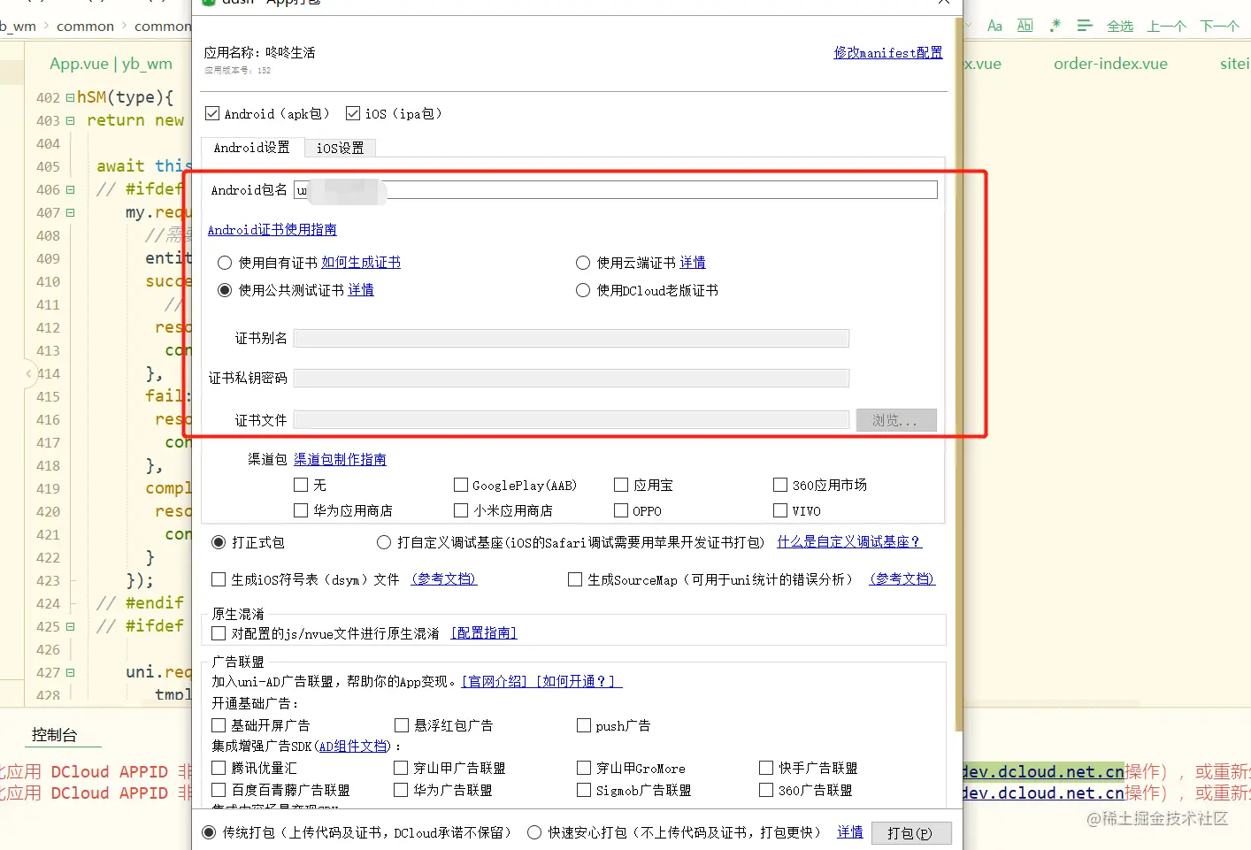
Task: Check the 无 channel package option
Action: pyautogui.click(x=301, y=485)
